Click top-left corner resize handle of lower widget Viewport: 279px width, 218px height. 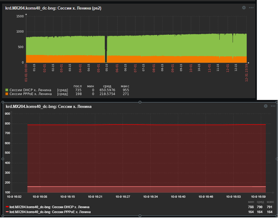pyautogui.click(x=3, y=102)
